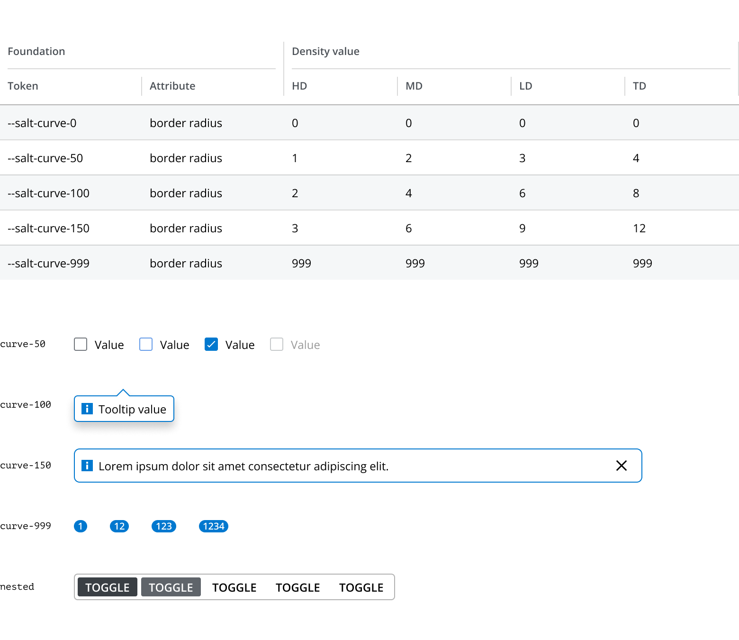The image size is (739, 640).
Task: Tick the blue-outlined empty checkbox
Action: 146,344
